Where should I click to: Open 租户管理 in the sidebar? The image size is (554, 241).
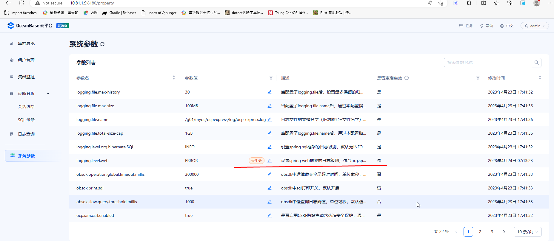click(26, 60)
